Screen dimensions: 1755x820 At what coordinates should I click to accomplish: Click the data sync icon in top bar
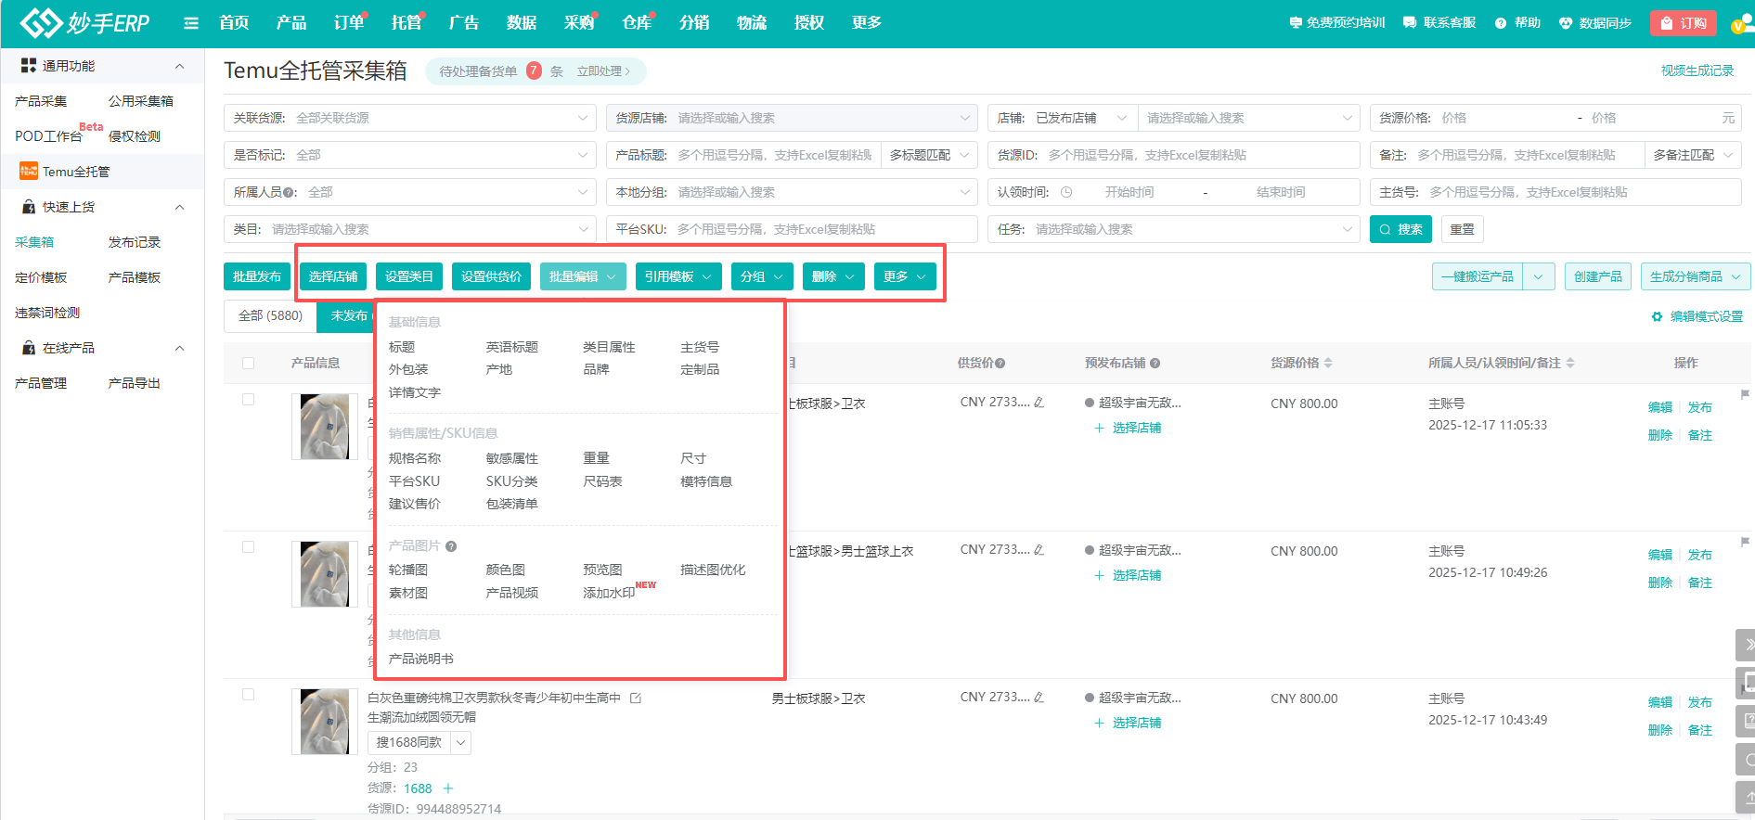(x=1566, y=23)
